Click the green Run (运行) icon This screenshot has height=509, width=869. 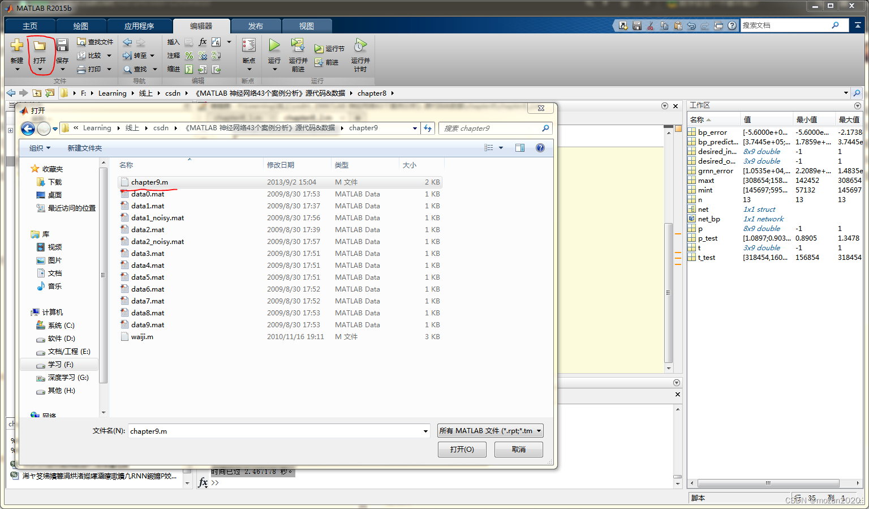(274, 45)
